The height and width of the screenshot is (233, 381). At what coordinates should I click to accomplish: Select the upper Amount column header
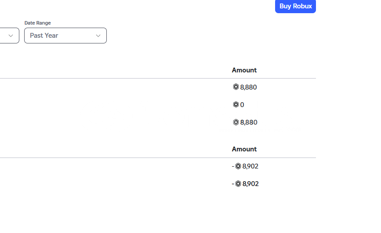pyautogui.click(x=244, y=70)
